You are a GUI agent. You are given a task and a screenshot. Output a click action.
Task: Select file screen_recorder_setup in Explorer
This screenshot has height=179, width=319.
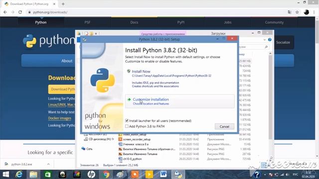coord(137,139)
